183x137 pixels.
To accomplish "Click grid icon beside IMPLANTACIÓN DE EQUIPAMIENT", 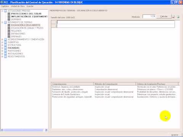I will pyautogui.click(x=9, y=17).
